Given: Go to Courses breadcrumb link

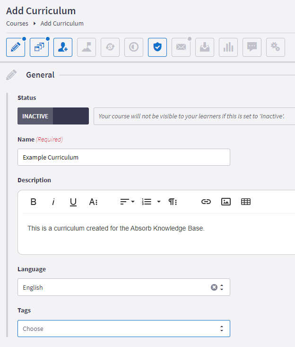Looking at the screenshot, I should pos(17,24).
